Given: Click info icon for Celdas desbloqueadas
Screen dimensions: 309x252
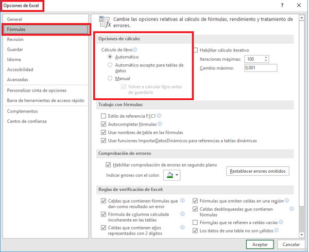Looking at the screenshot, I should click(x=291, y=209).
